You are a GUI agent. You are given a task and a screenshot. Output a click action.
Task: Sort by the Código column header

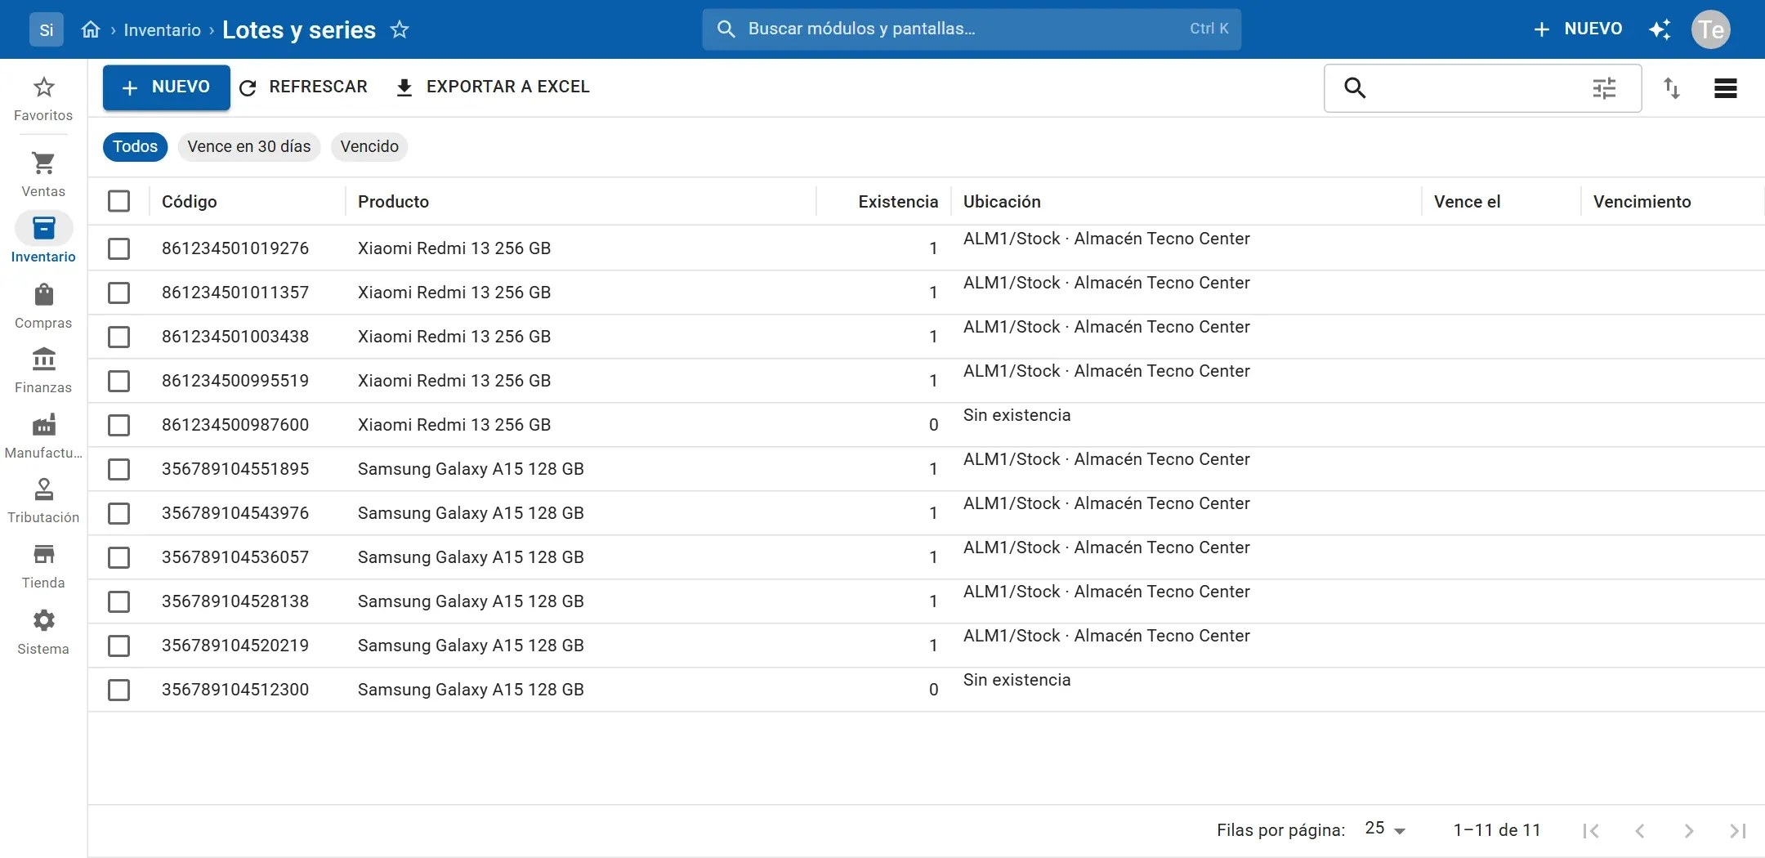tap(190, 202)
